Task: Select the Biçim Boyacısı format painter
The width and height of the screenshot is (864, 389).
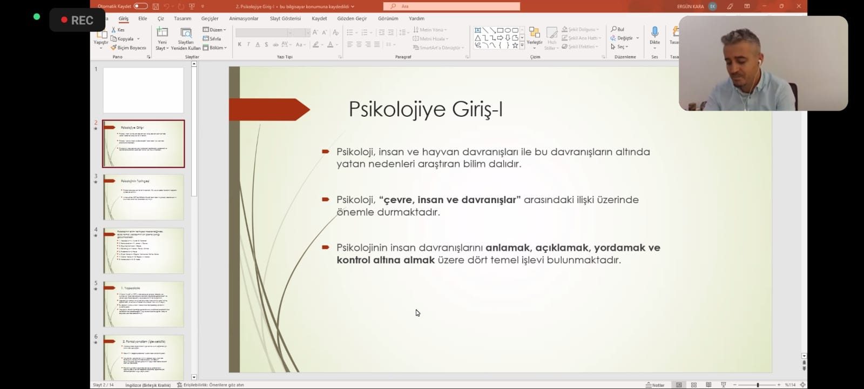Action: [129, 48]
